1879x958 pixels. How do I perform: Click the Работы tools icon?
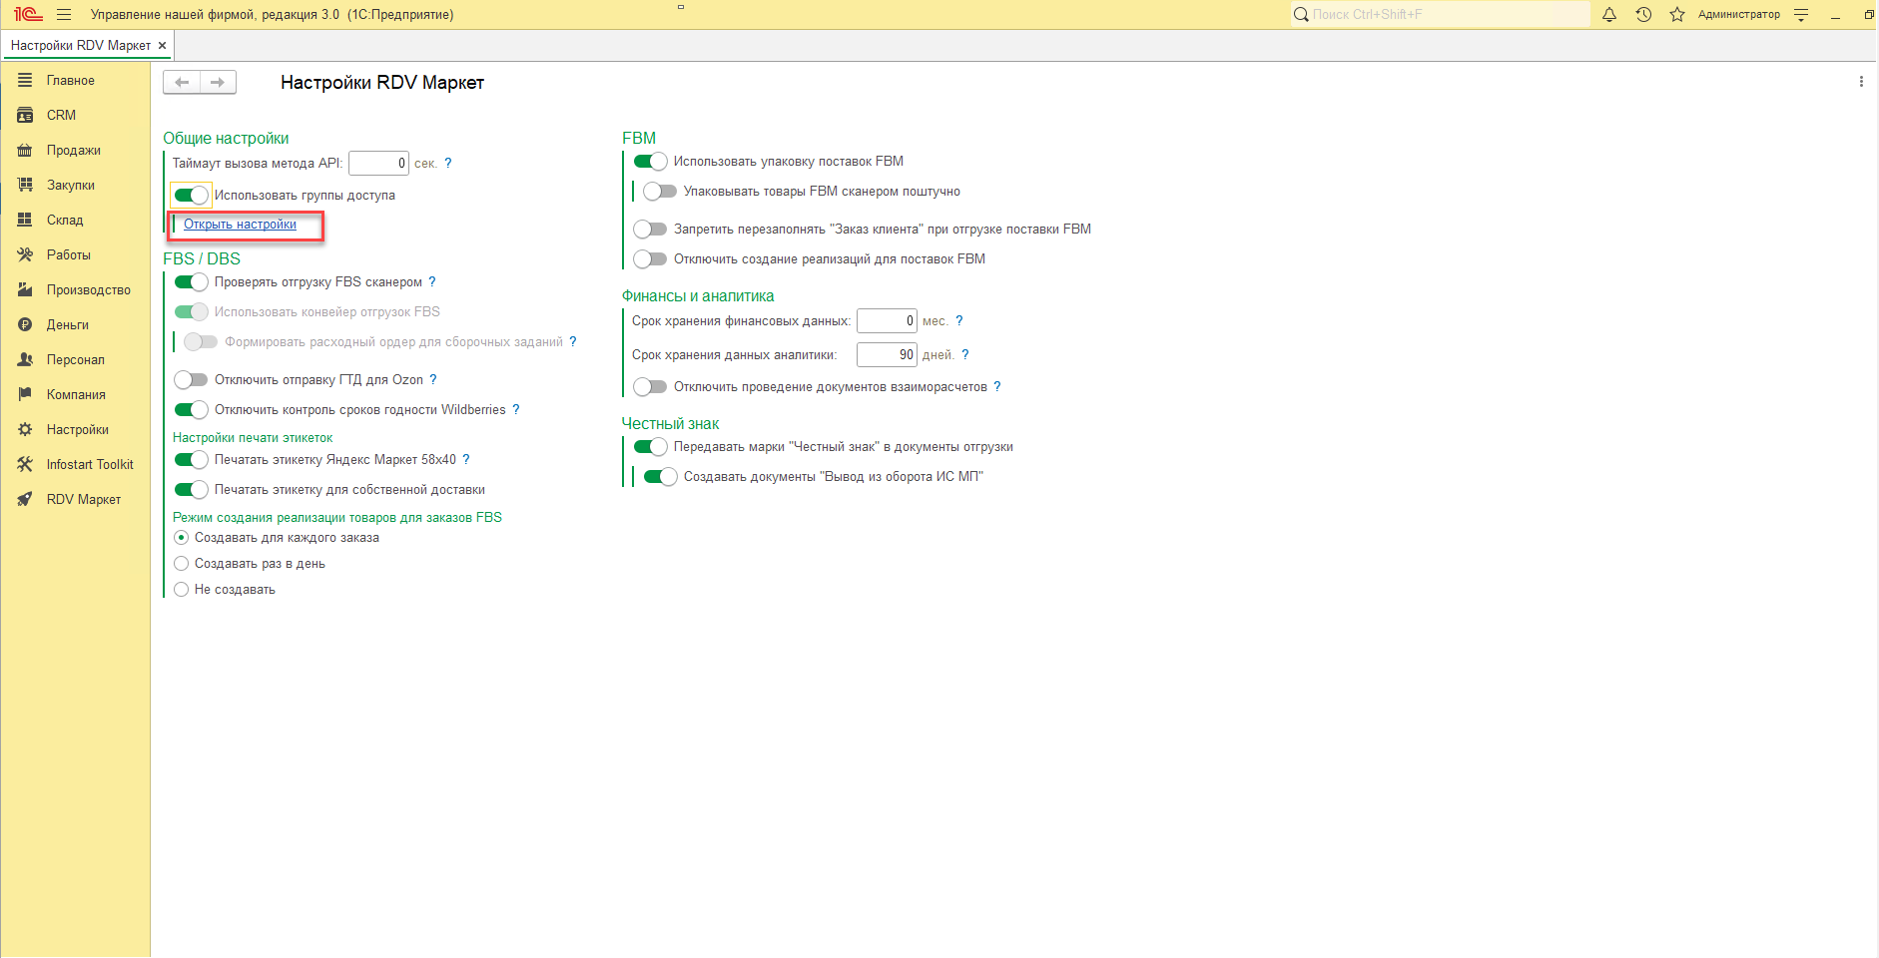tap(25, 254)
